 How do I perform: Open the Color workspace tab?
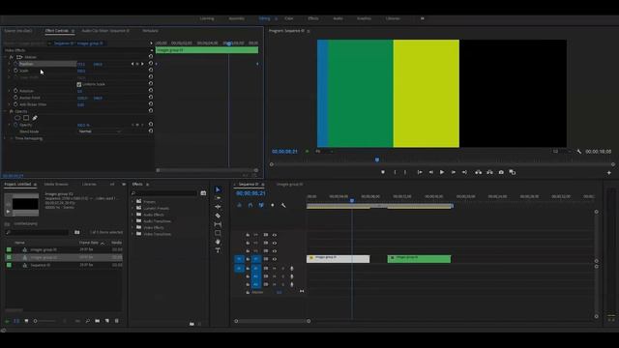point(289,18)
